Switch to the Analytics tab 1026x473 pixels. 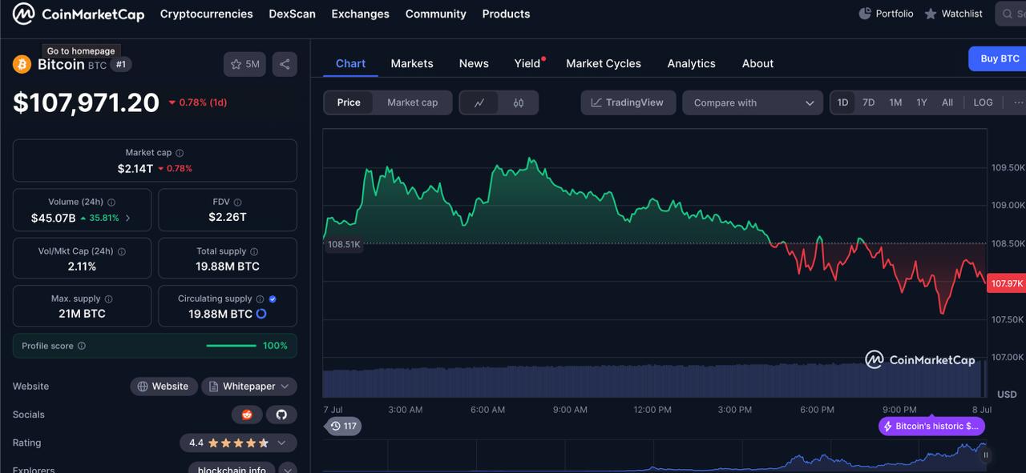691,63
